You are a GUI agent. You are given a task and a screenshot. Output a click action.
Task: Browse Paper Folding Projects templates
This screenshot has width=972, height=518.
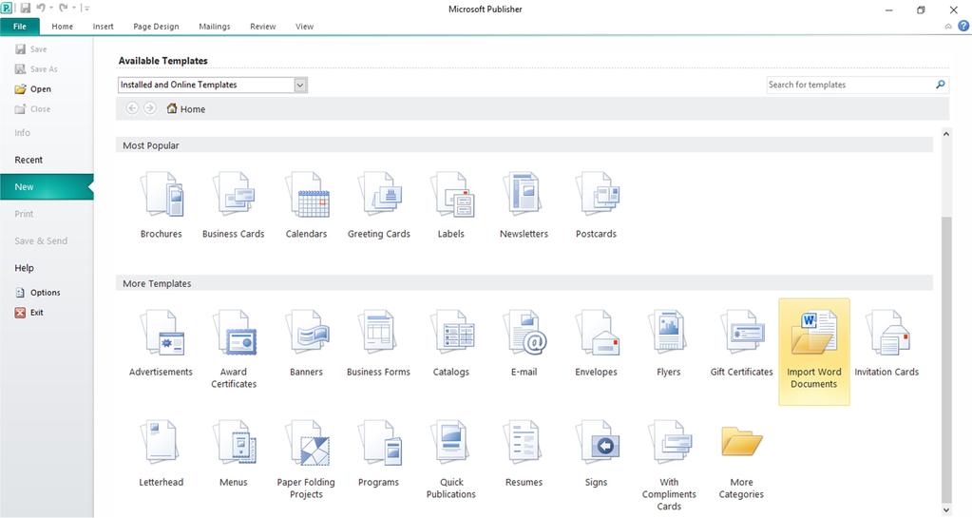tap(306, 460)
